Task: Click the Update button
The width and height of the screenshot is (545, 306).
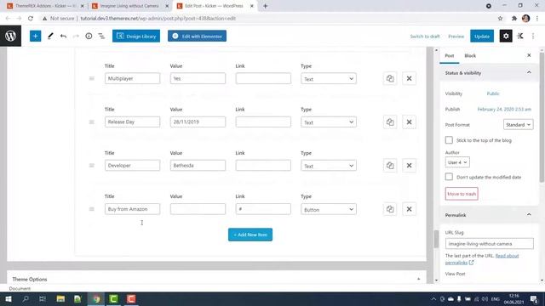Action: 482,36
